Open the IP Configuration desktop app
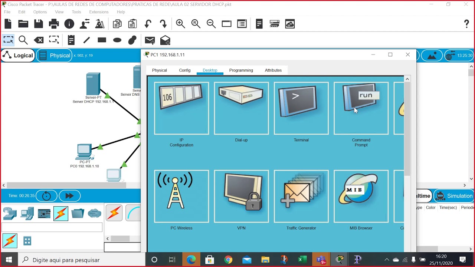Viewport: 475px width, 267px height. coord(181,108)
